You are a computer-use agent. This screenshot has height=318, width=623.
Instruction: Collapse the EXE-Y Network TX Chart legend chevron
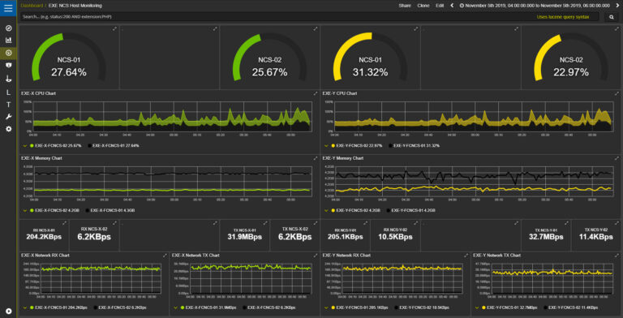coord(476,307)
